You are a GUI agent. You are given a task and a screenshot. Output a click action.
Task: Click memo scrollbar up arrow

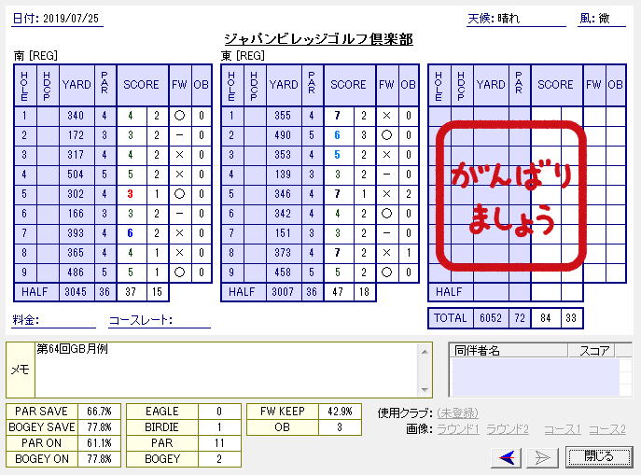point(425,352)
